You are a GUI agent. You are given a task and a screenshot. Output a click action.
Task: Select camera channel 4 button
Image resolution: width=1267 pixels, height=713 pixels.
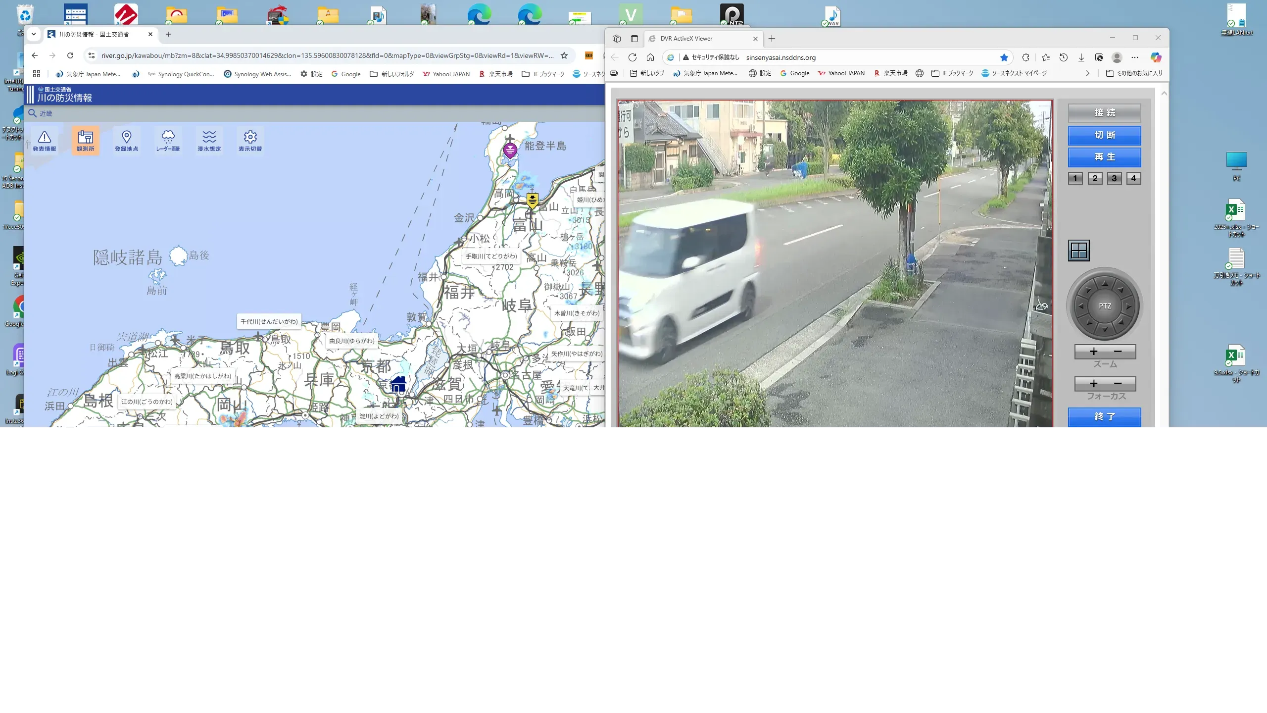pyautogui.click(x=1133, y=178)
